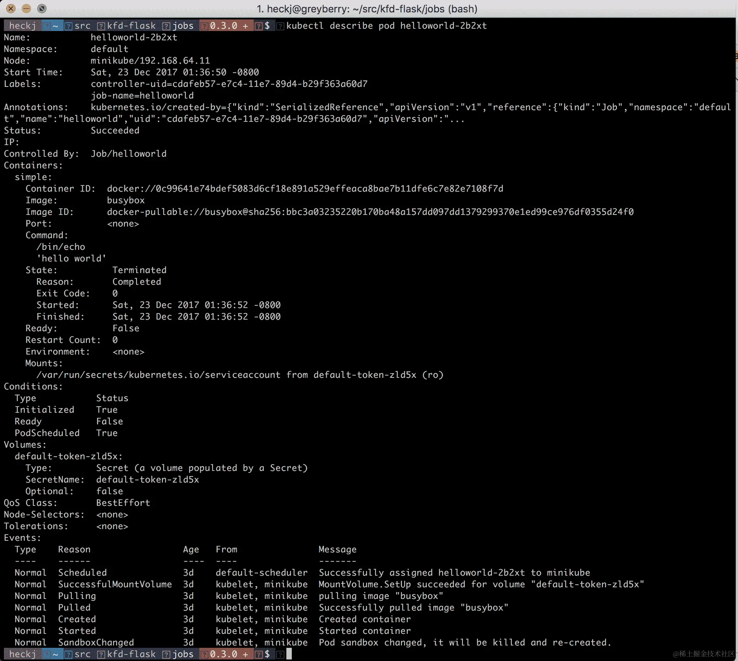Click the Events Reason column header

click(x=74, y=549)
